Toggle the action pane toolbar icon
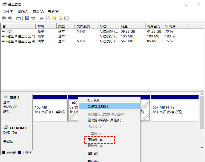Viewport: 205px width, 162px height. [x=33, y=18]
